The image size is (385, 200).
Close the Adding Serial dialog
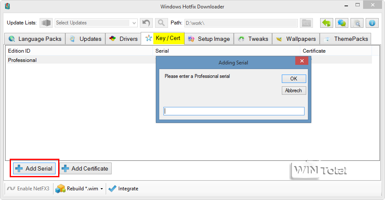(x=302, y=61)
